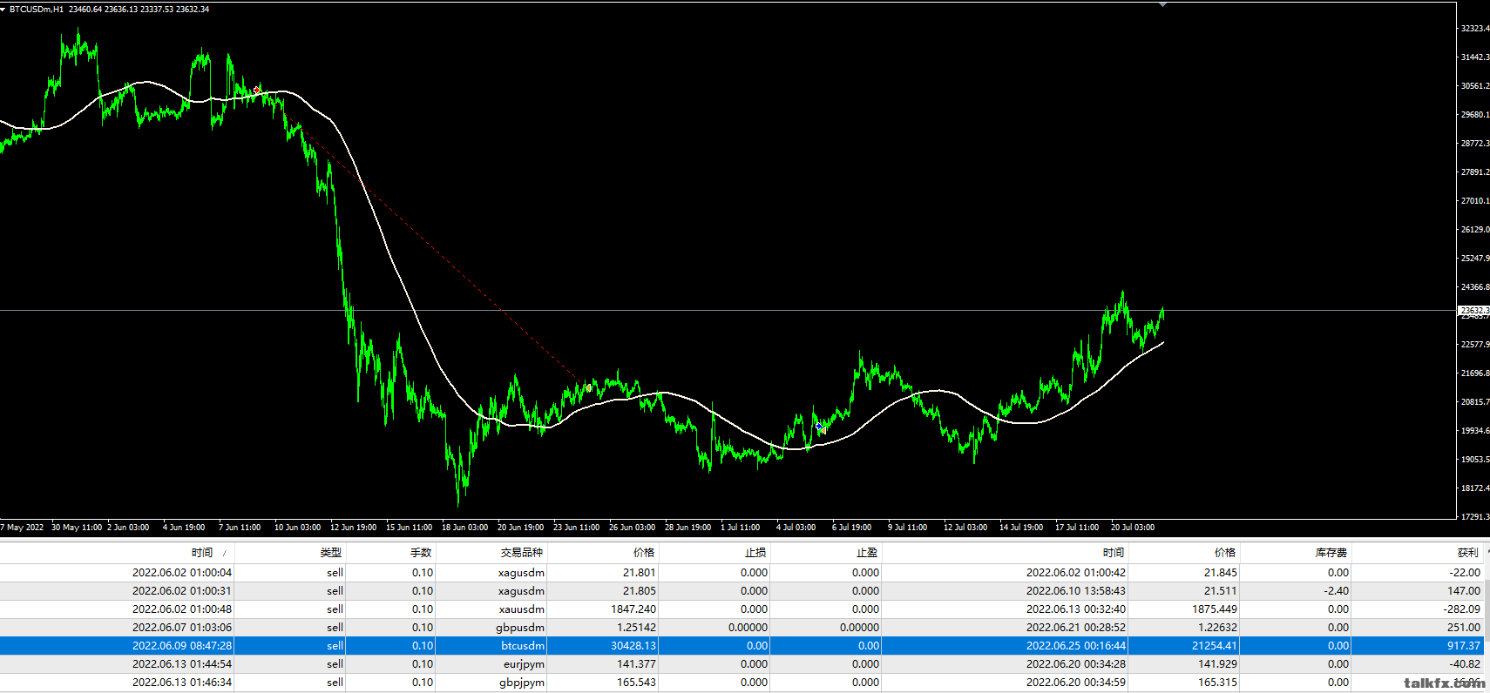This screenshot has height=693, width=1490.
Task: Click the sell cell in the btcusdm row
Action: tap(335, 645)
